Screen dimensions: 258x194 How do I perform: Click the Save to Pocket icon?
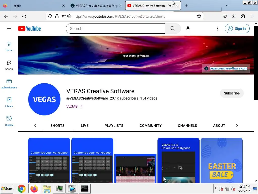(224, 16)
